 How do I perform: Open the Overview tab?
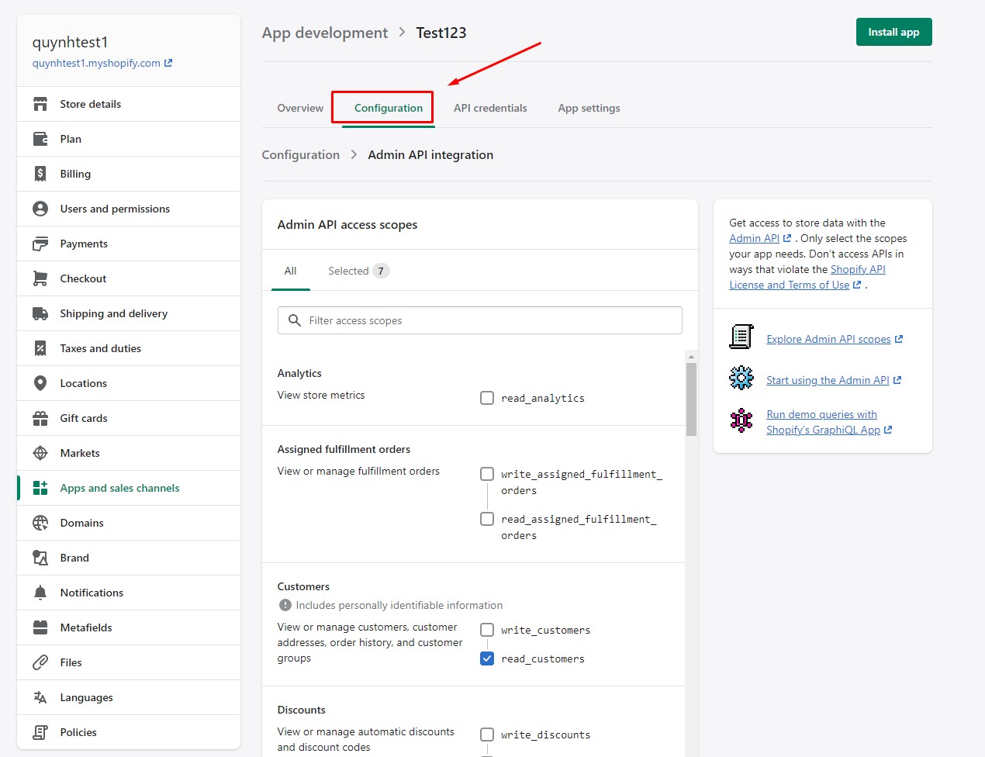300,108
